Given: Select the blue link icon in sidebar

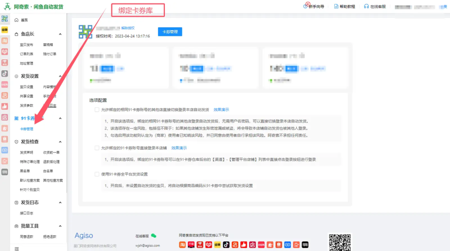Looking at the screenshot, I should click(4, 150).
